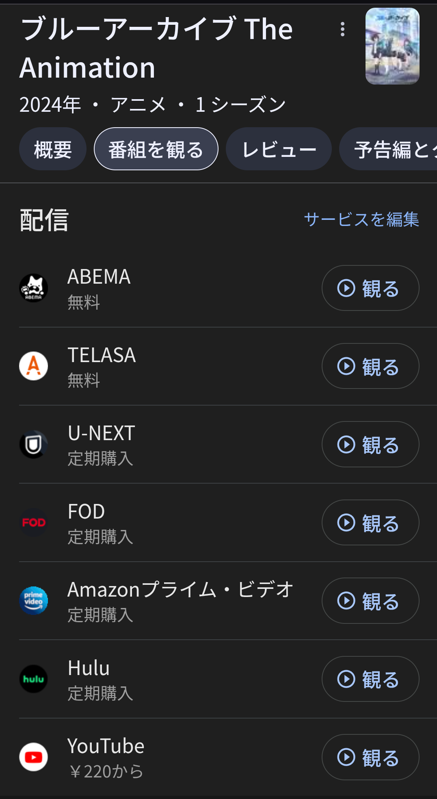Open the three-dot more options menu
The width and height of the screenshot is (437, 799).
tap(342, 29)
